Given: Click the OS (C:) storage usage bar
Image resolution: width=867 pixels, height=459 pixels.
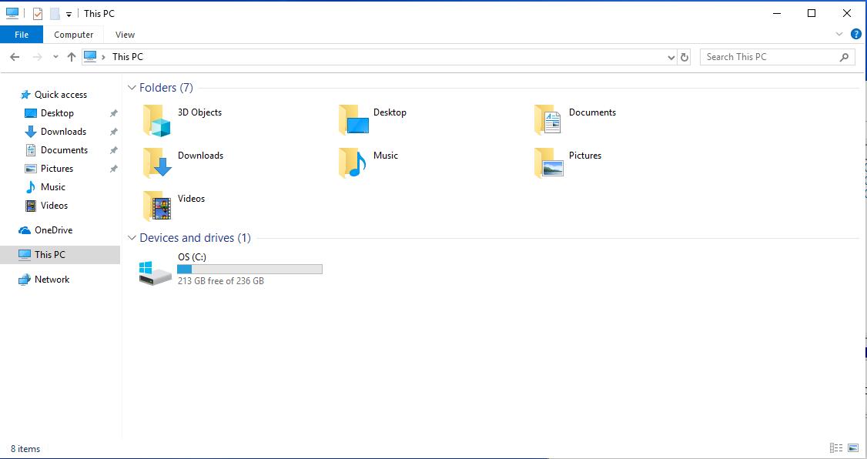Looking at the screenshot, I should pos(249,269).
